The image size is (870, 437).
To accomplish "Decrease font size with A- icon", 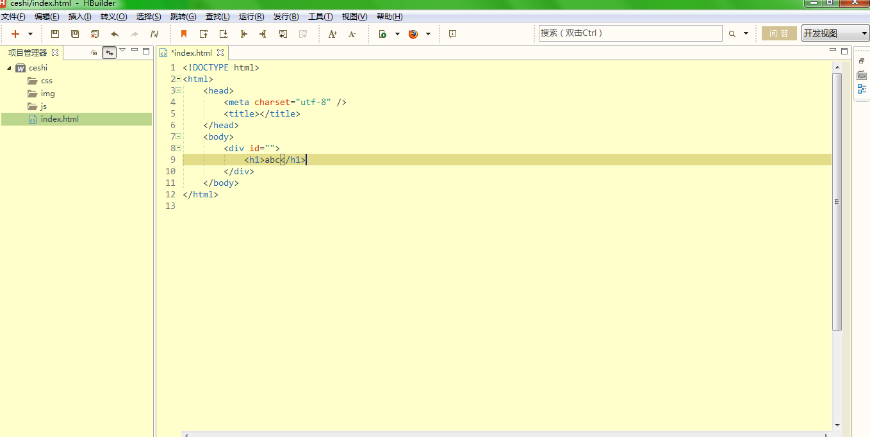I will click(352, 34).
